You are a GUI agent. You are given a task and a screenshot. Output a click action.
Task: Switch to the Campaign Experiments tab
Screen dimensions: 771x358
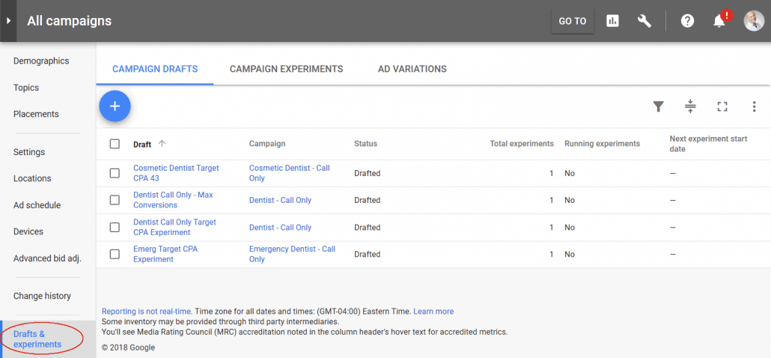tap(286, 69)
